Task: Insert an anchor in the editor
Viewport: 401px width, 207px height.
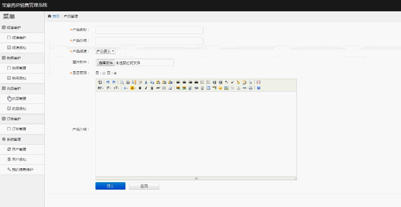Action: [x=238, y=88]
